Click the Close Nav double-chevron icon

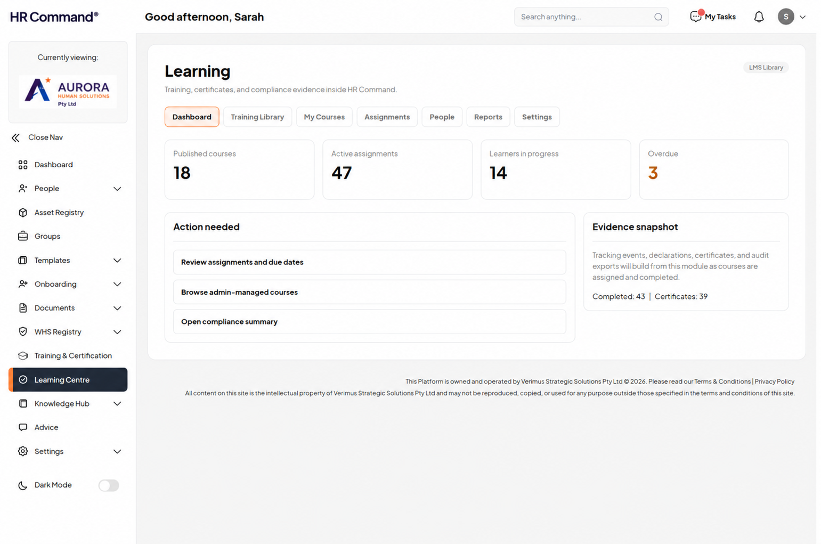click(x=15, y=137)
